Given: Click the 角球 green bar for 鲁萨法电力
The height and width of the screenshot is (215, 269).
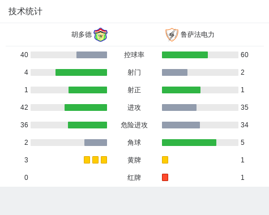Looking at the screenshot, I should pos(189,143).
